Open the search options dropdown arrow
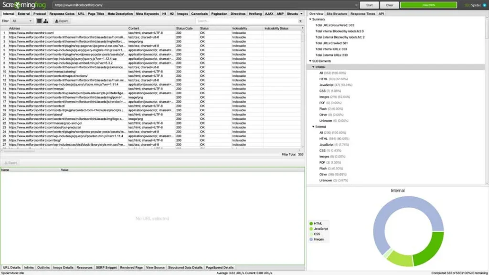The width and height of the screenshot is (489, 275). 300,21
